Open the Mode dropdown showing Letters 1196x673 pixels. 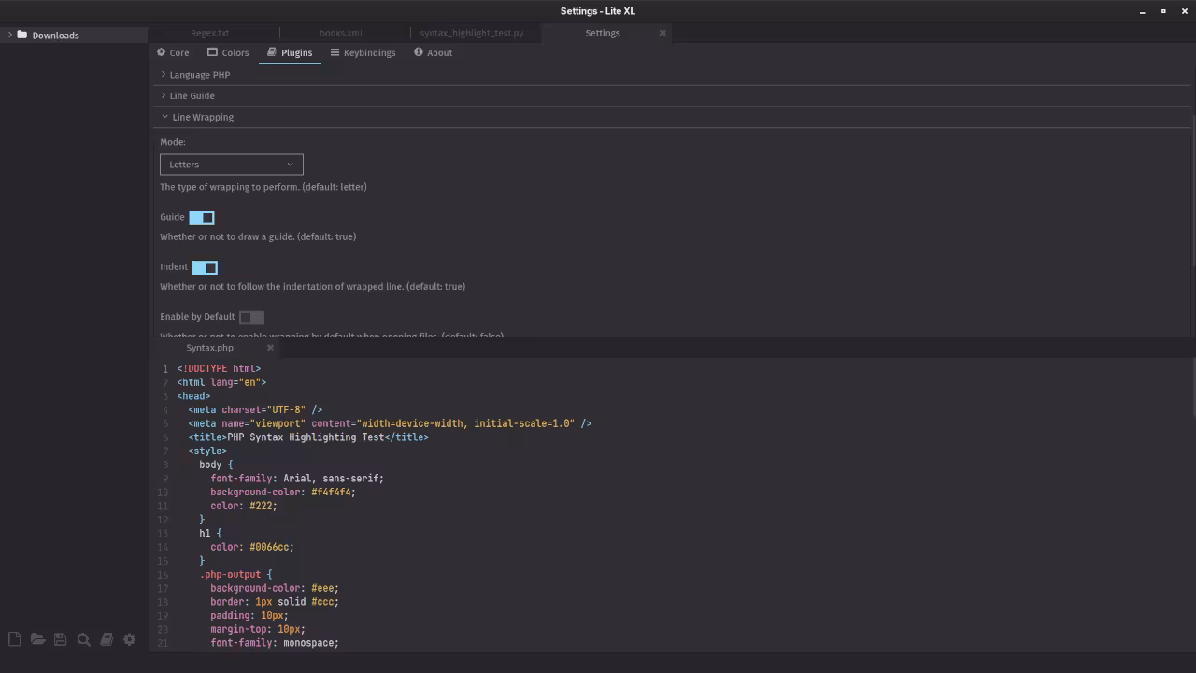(231, 165)
